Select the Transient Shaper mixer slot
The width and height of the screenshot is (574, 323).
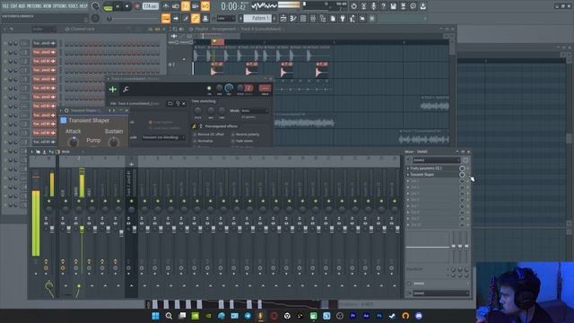pos(432,175)
